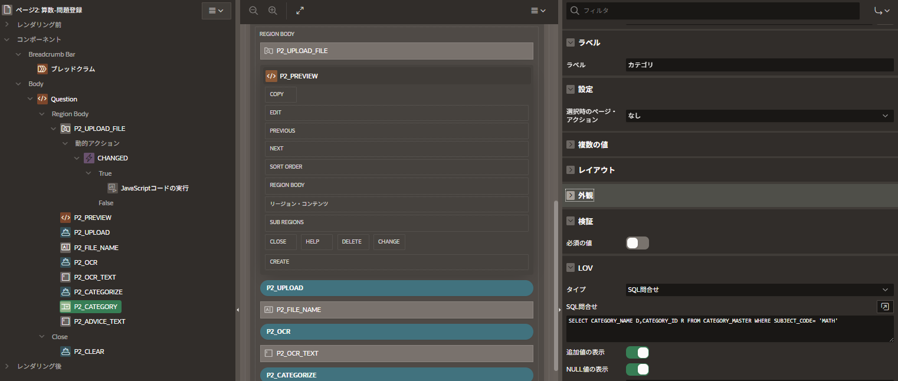The width and height of the screenshot is (898, 381).
Task: Collapse the Breadcrumb Bar tree node
Action: [x=18, y=54]
